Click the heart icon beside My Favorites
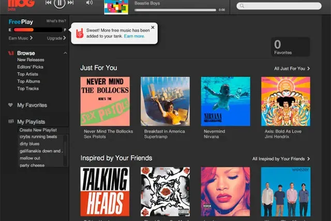Screen dimensions: 331x221 click(x=10, y=105)
